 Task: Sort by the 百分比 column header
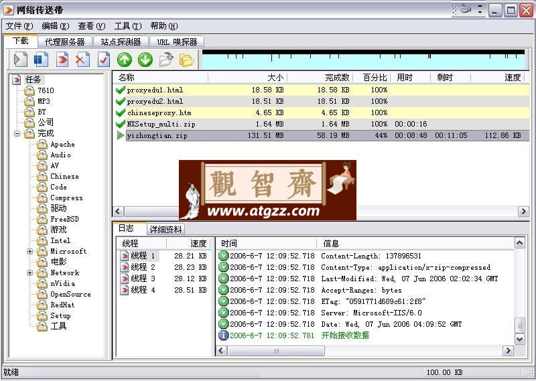[x=372, y=78]
